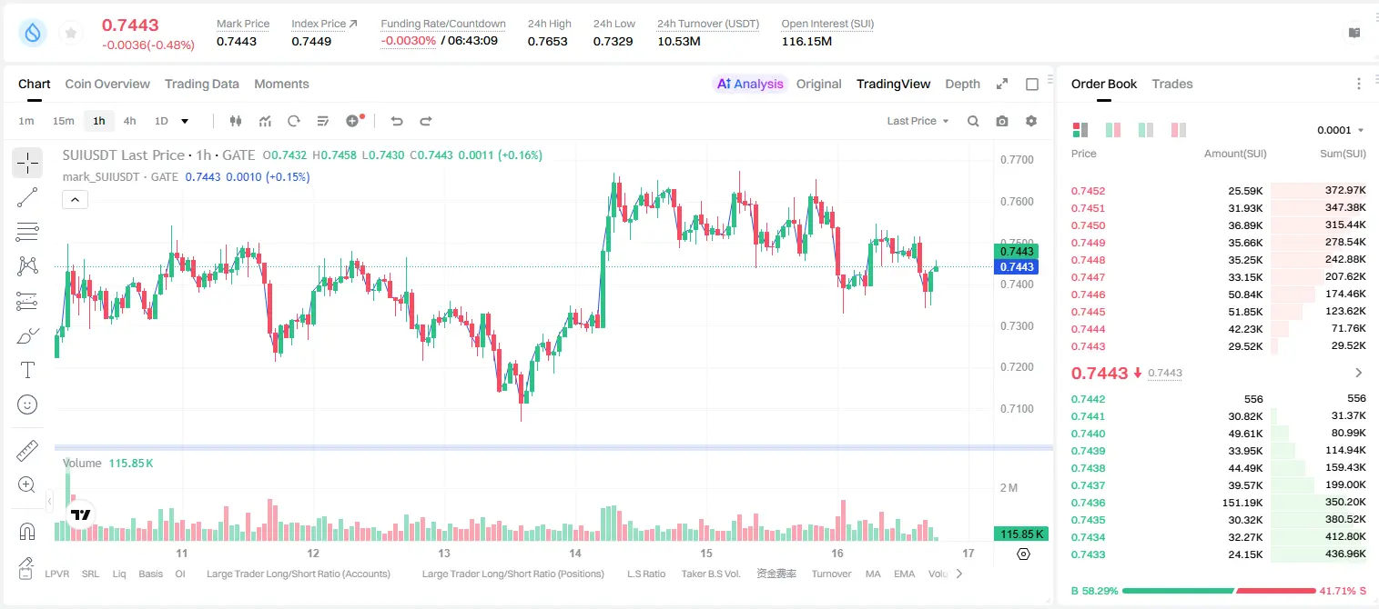This screenshot has width=1379, height=609.
Task: Open the Last Price dropdown
Action: point(918,121)
